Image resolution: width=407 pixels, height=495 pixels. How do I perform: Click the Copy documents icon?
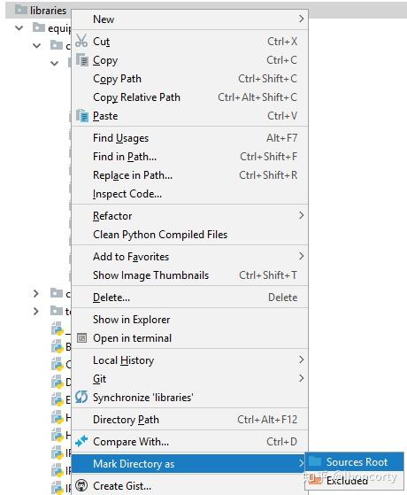coord(82,59)
